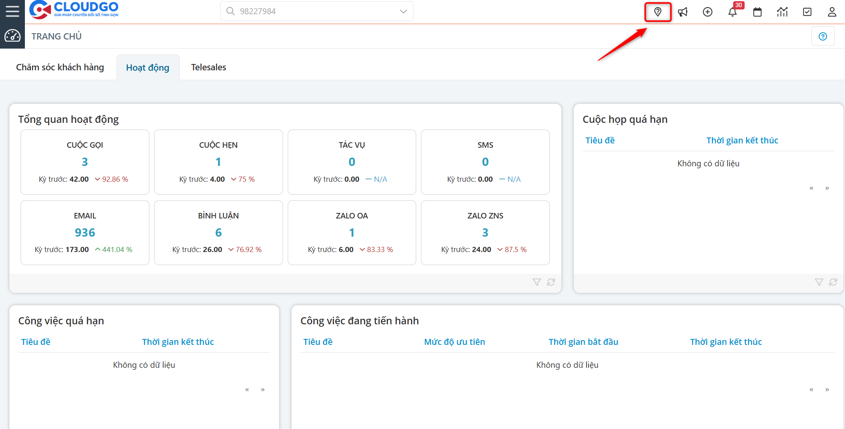Open the reports chart icon
This screenshot has height=429, width=845.
tap(782, 12)
